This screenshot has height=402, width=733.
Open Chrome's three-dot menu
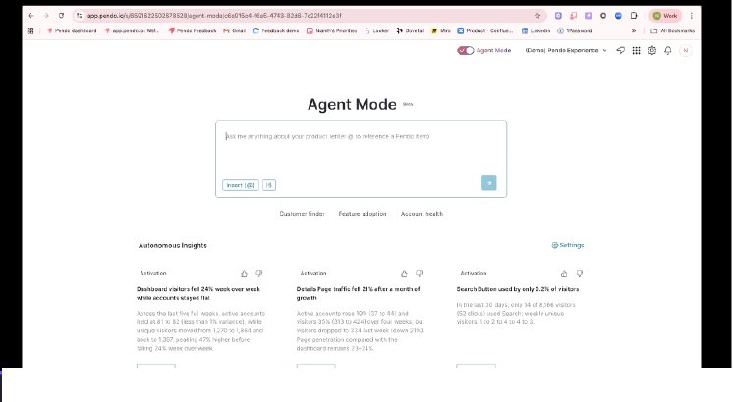692,16
